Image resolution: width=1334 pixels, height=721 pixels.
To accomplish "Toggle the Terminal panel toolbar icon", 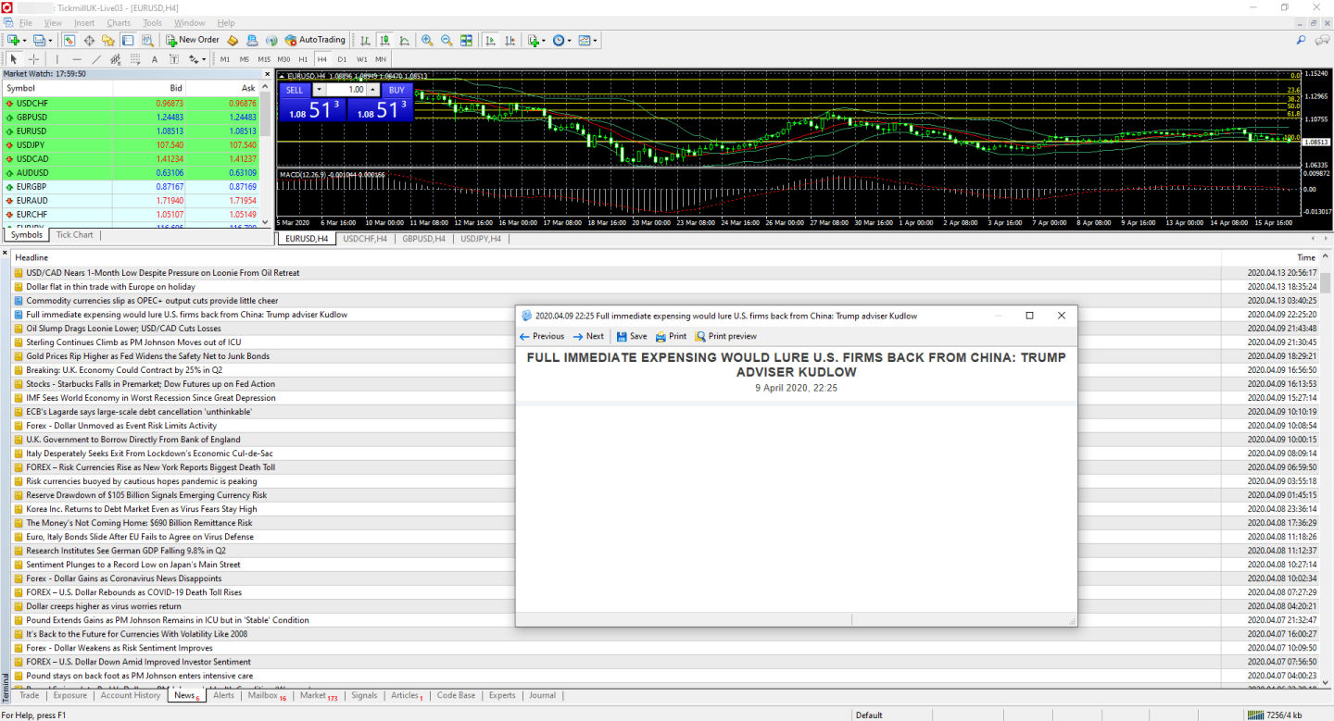I will click(128, 40).
